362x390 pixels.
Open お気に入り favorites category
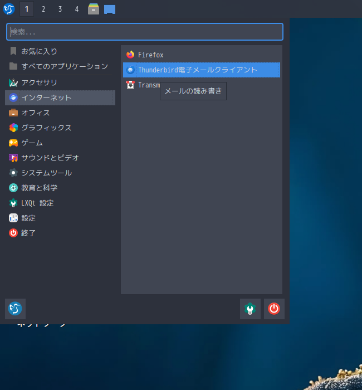[x=60, y=51]
